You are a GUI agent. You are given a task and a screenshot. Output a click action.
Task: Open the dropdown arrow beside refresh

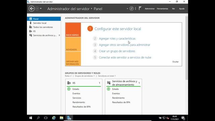[127, 9]
